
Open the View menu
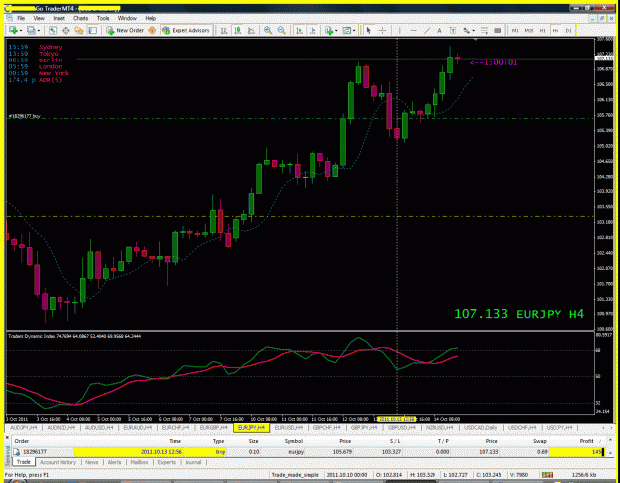click(x=39, y=18)
